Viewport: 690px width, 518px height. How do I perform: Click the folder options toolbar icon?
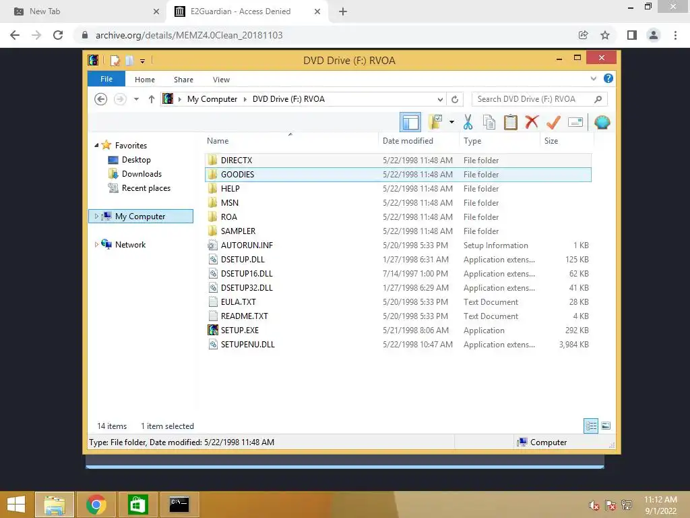point(435,122)
